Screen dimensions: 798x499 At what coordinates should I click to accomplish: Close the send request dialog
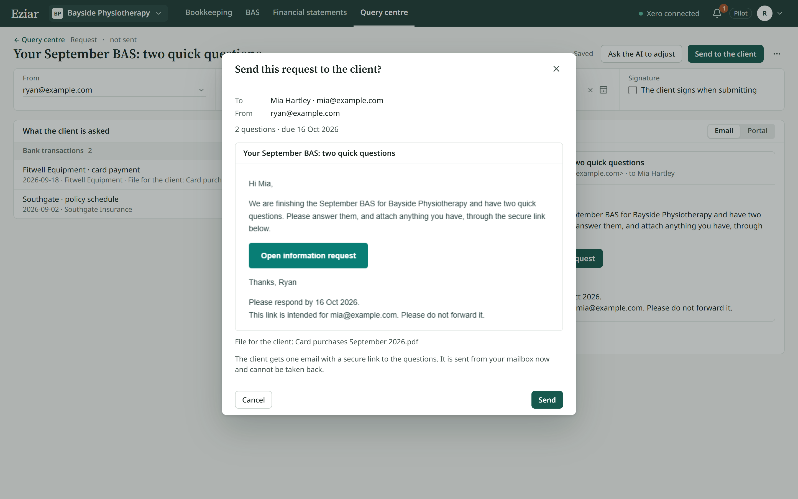click(x=556, y=69)
